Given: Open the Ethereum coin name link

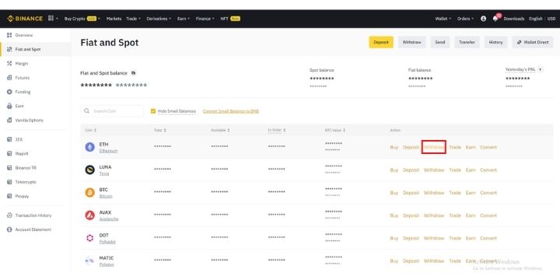Looking at the screenshot, I should pyautogui.click(x=108, y=151).
